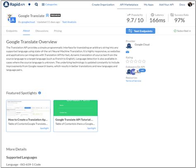The width and height of the screenshot is (196, 168).
Task: Click Create Organization link
Action: click(x=103, y=5)
